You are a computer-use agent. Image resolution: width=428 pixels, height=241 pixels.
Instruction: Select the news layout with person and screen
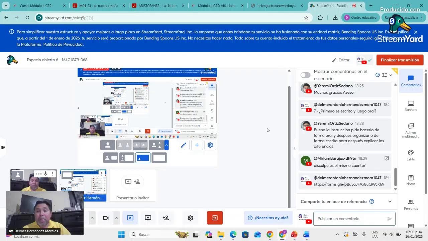tap(110, 158)
